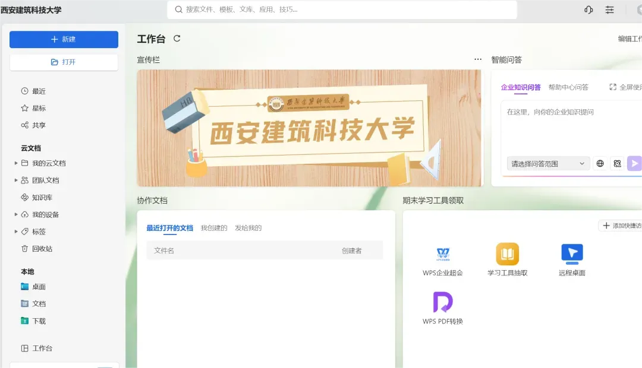Click the 打开 button
This screenshot has width=642, height=368.
pyautogui.click(x=64, y=62)
